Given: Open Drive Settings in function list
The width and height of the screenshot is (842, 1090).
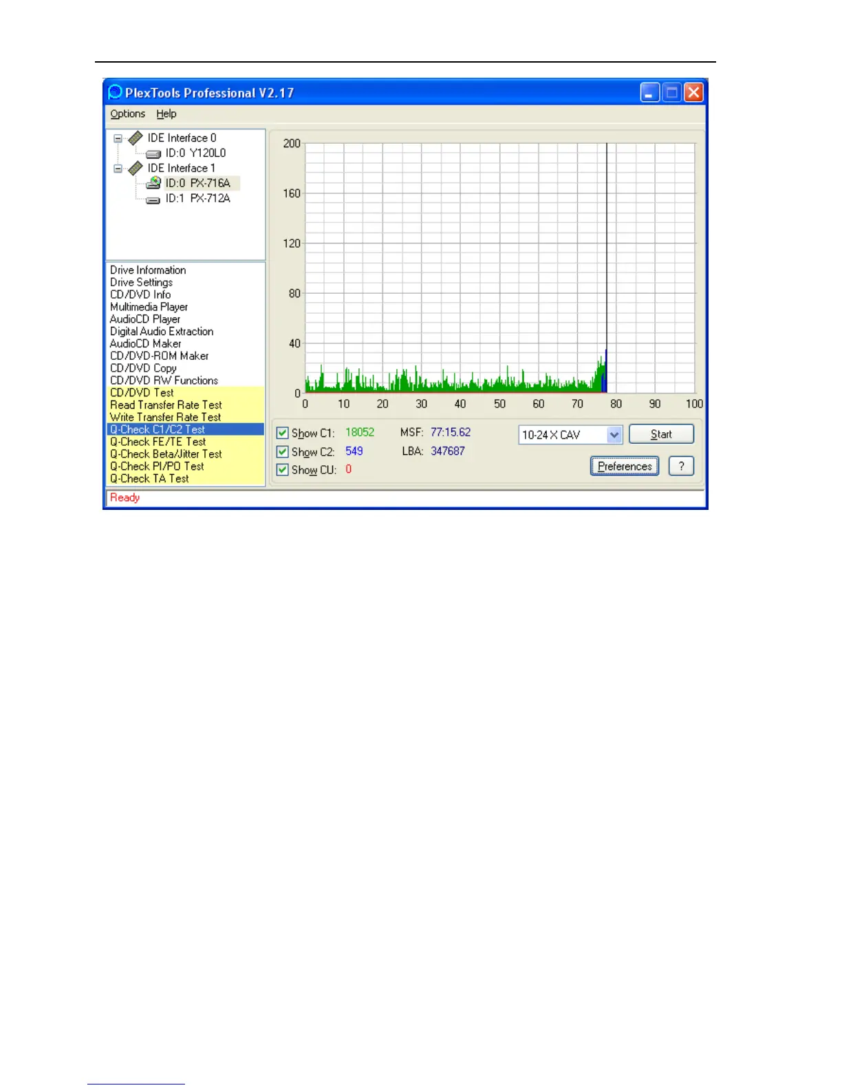Looking at the screenshot, I should pos(141,282).
